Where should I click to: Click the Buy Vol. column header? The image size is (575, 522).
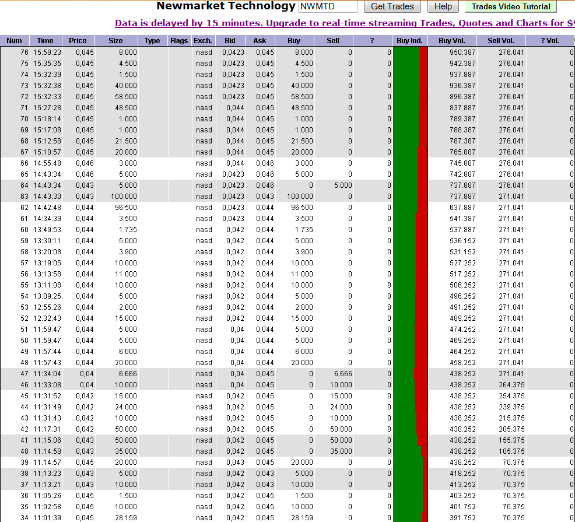point(452,41)
